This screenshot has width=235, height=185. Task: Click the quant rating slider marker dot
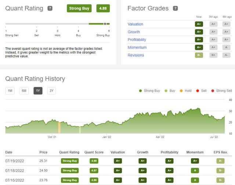click(105, 24)
